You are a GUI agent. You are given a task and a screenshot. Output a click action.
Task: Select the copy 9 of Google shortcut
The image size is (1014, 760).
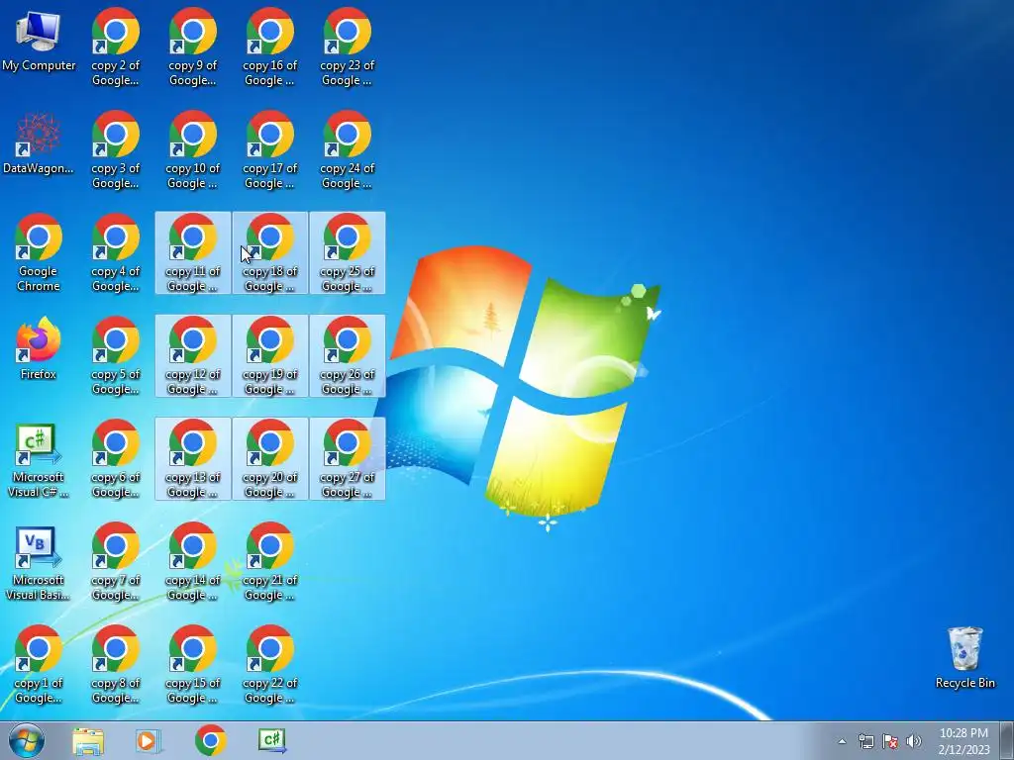(193, 47)
